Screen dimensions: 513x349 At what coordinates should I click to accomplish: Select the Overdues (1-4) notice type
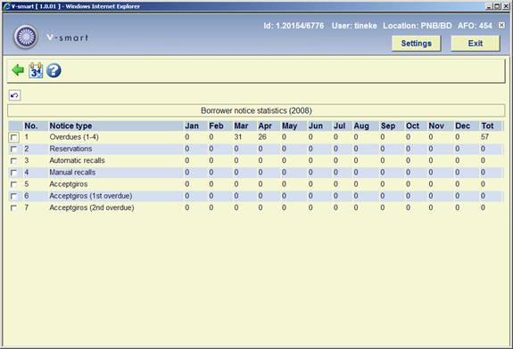pyautogui.click(x=74, y=137)
